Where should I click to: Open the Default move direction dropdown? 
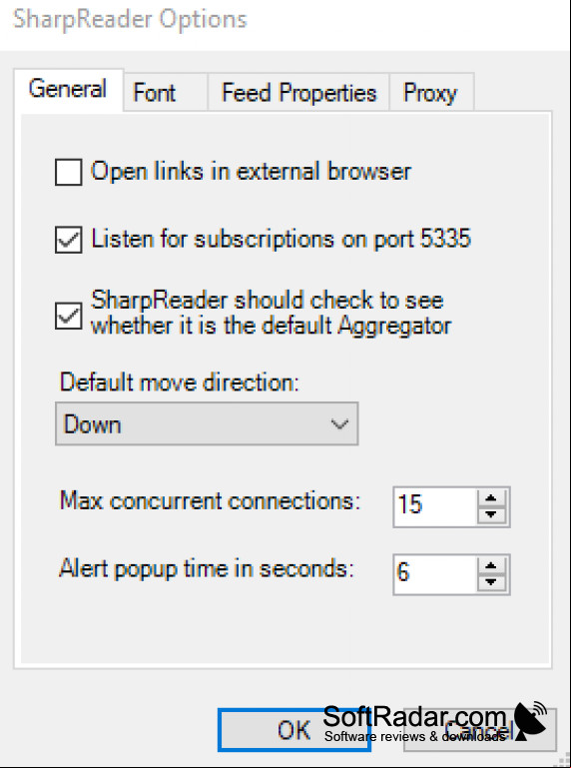[207, 424]
